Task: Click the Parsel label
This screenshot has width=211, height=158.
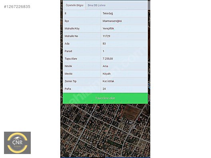Action: point(68,51)
